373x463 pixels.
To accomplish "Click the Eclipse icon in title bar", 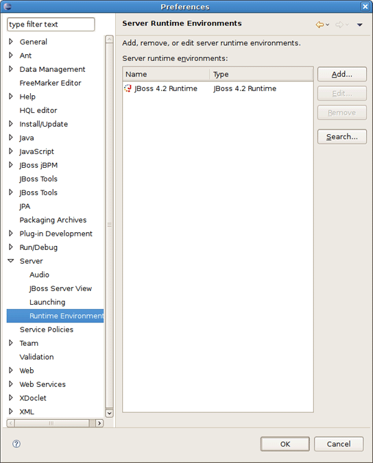I will point(8,6).
